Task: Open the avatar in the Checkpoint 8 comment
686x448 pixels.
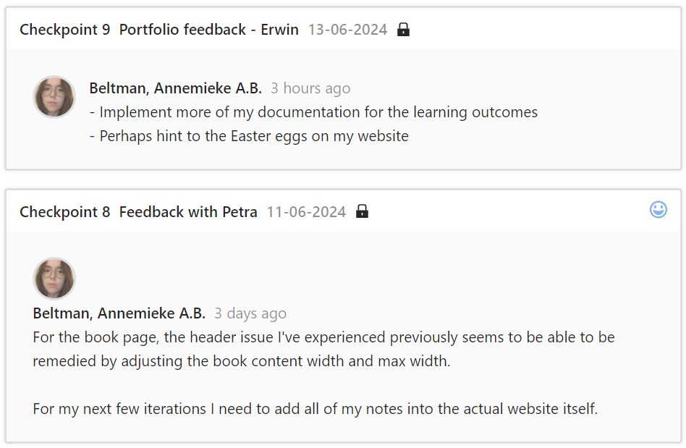Action: [x=54, y=279]
